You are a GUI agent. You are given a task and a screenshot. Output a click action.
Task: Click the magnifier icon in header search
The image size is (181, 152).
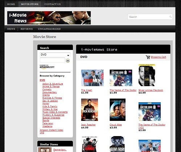[x=170, y=17]
